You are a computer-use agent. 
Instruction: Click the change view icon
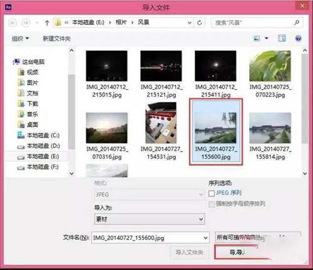click(x=257, y=38)
